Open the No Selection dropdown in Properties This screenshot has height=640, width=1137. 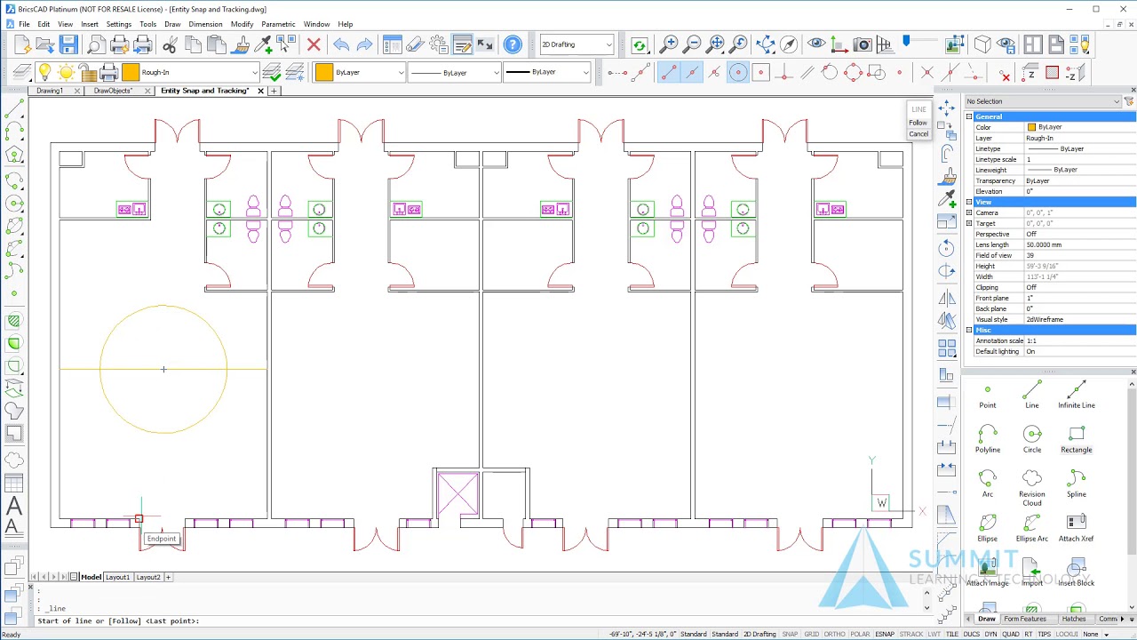[1043, 101]
